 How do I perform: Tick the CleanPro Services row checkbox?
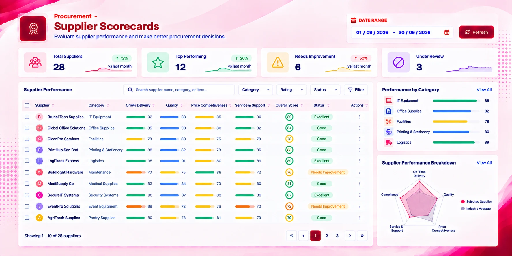pyautogui.click(x=27, y=139)
